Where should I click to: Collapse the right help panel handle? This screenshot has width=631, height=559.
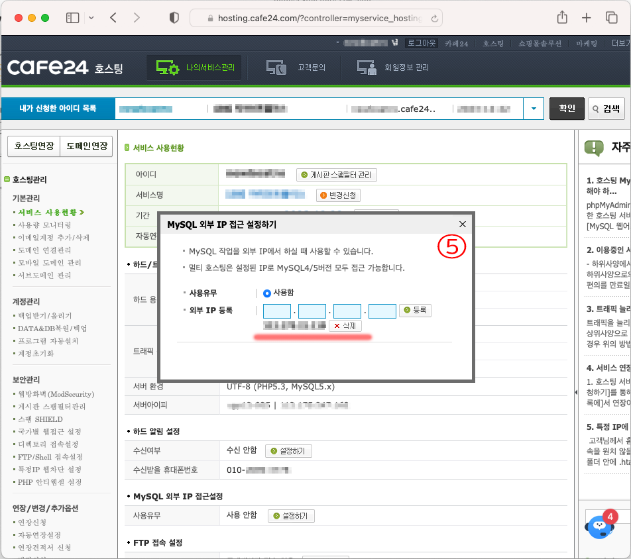(575, 392)
